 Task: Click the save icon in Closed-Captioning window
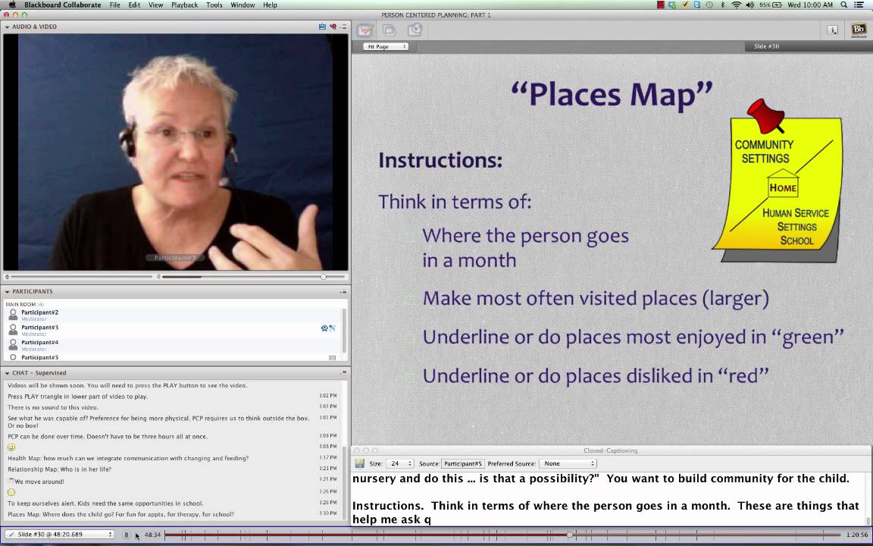360,463
